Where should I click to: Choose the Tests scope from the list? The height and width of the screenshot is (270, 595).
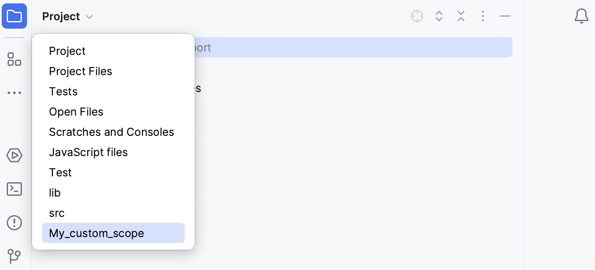(x=63, y=91)
